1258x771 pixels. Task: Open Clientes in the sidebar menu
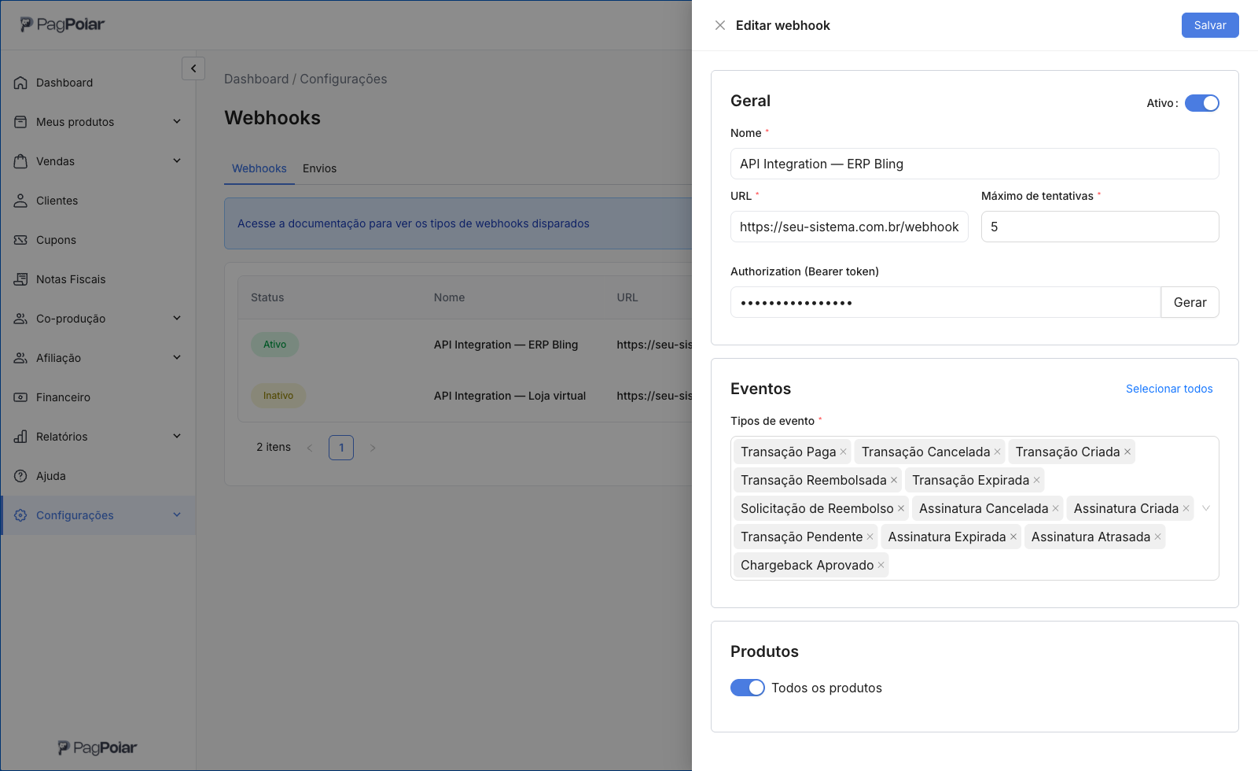98,201
